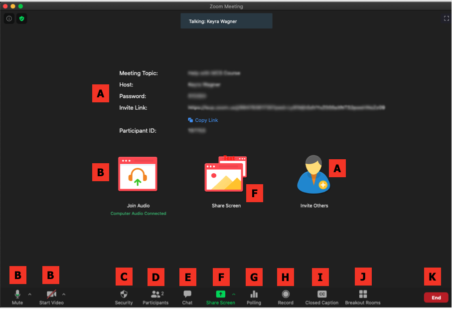Expand share options arrow beside Share Screen
The image size is (452, 309).
coord(234,294)
